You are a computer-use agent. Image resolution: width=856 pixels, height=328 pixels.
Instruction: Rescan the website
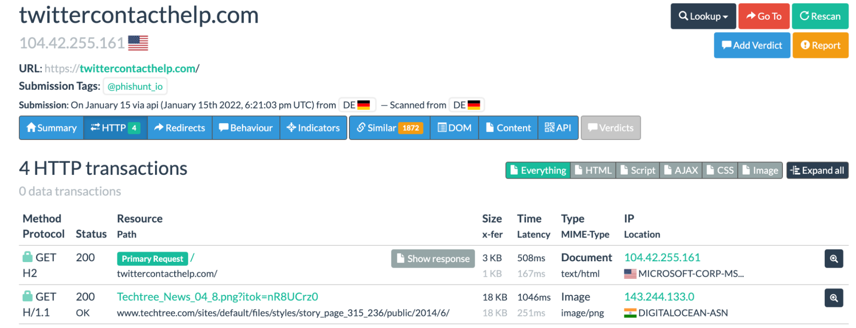(820, 16)
